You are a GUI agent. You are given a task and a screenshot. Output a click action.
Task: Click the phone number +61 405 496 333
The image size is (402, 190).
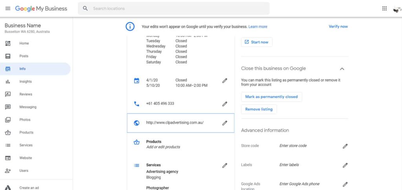160,103
